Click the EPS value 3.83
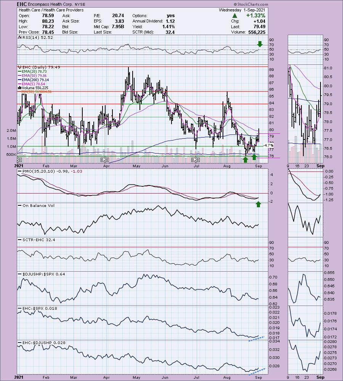This screenshot has width=343, height=381. 119,21
